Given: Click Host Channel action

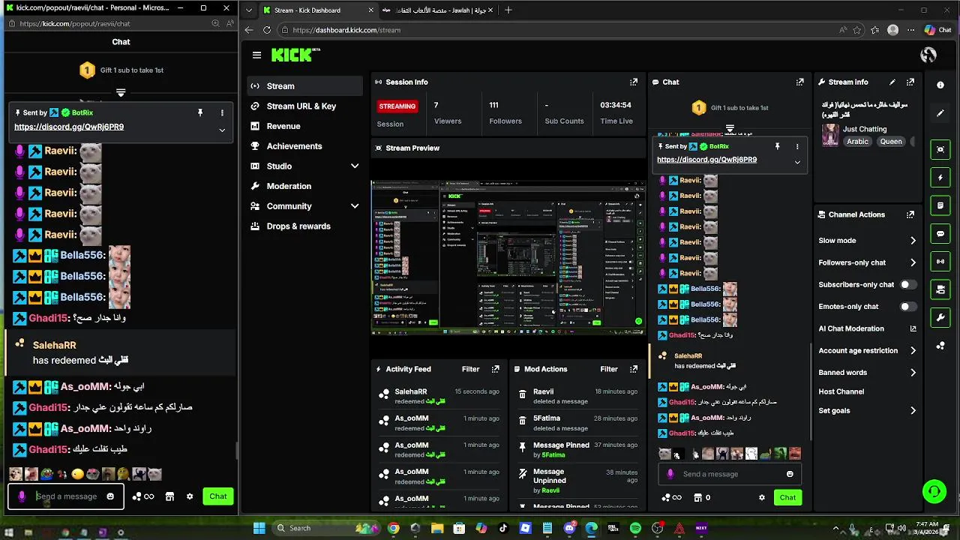Looking at the screenshot, I should coord(841,391).
